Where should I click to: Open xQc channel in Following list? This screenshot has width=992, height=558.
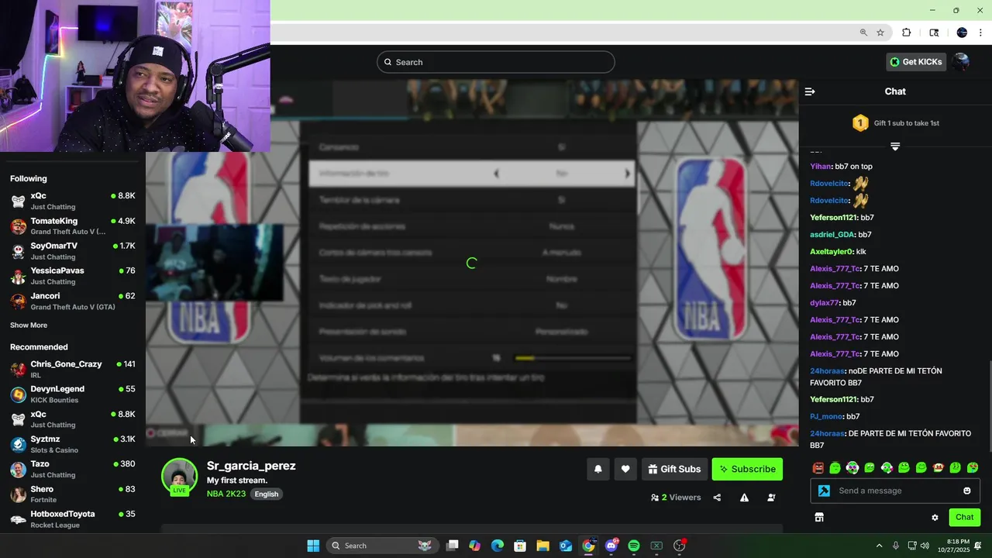point(73,201)
